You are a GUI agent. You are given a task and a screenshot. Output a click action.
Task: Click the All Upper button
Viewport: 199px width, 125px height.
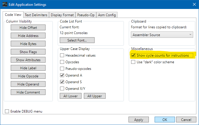[x=95, y=96]
